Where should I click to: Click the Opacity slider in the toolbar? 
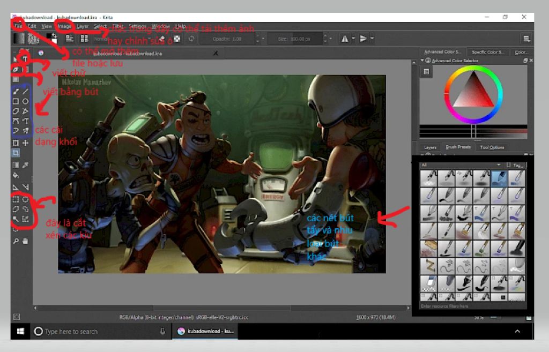[227, 39]
